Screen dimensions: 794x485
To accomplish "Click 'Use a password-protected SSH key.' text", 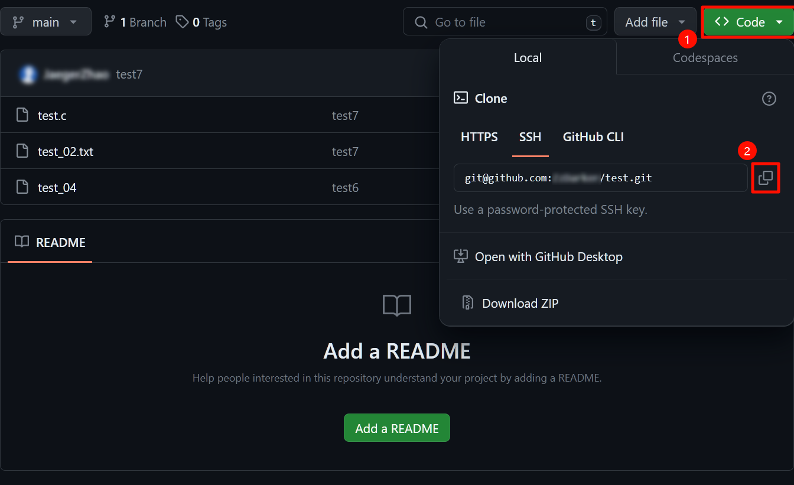I will coord(551,210).
